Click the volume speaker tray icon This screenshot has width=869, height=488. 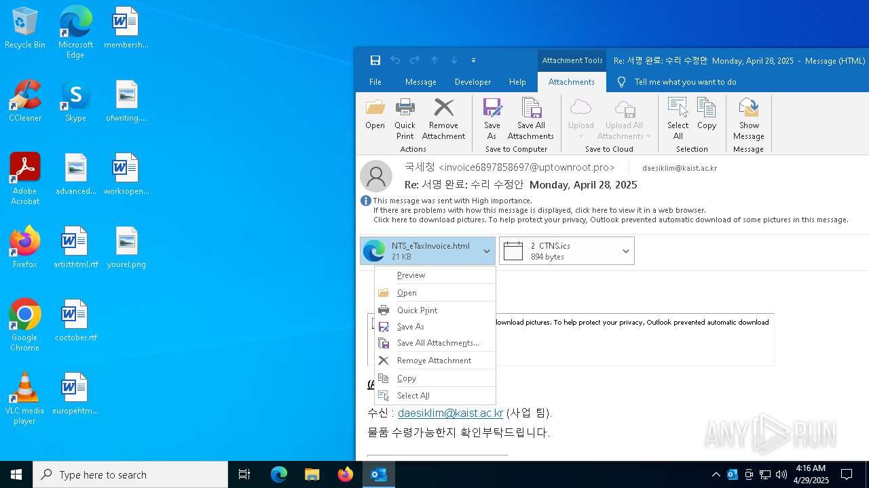click(781, 474)
